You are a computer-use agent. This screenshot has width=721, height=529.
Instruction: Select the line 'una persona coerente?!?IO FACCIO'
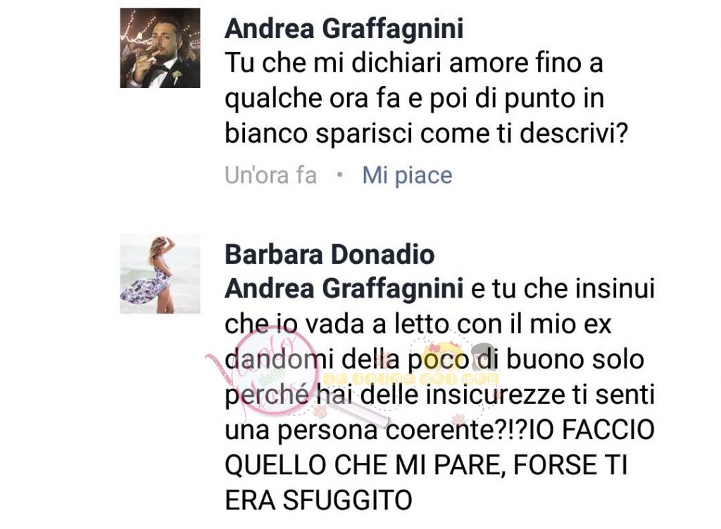439,431
